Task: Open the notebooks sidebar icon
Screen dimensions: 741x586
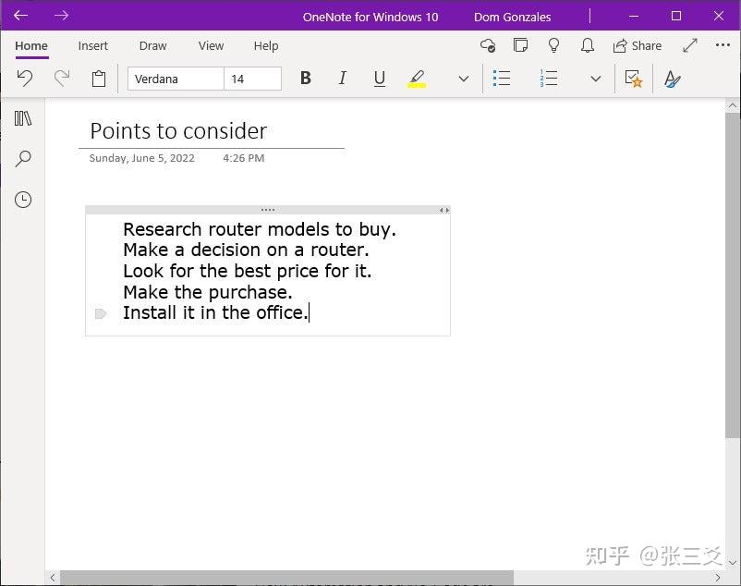Action: pos(23,118)
